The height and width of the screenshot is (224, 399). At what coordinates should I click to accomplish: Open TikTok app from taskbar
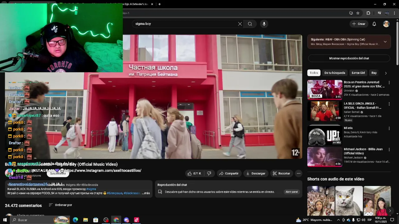tap(136, 220)
